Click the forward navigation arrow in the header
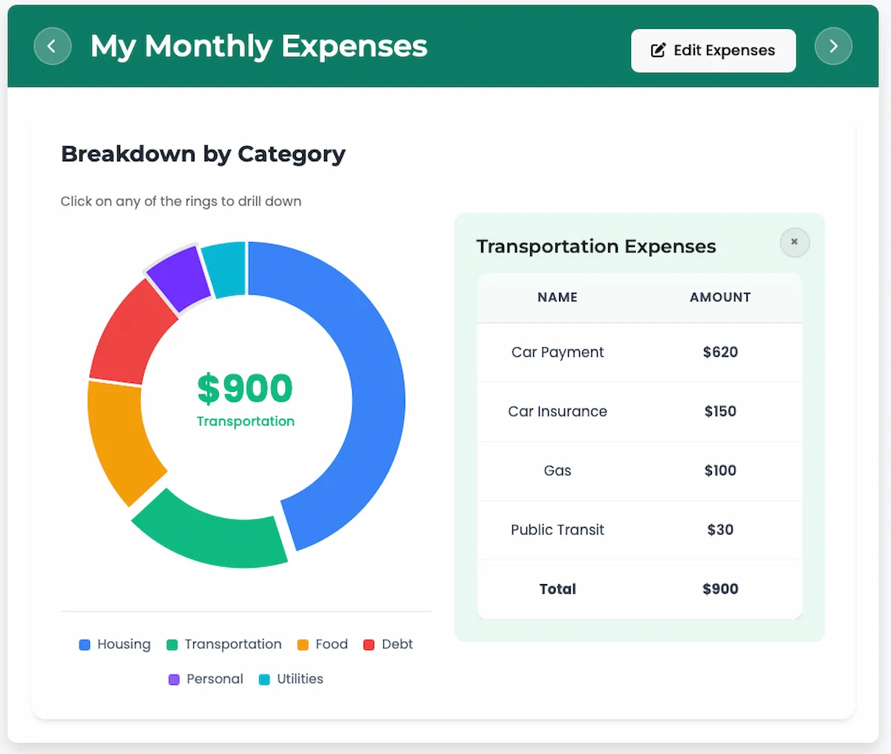891x754 pixels. (833, 46)
